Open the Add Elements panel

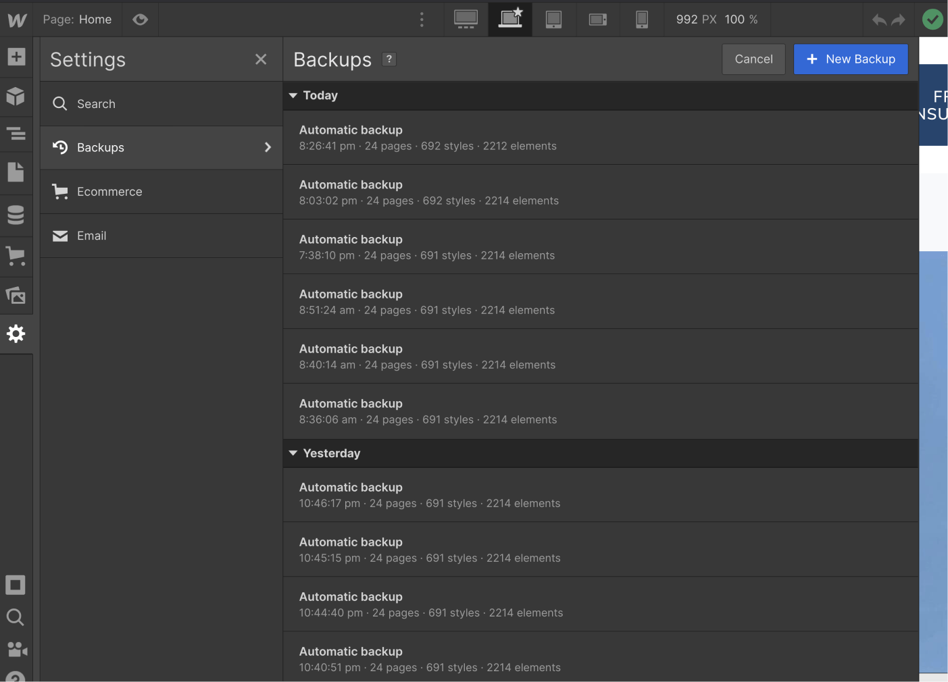[16, 57]
